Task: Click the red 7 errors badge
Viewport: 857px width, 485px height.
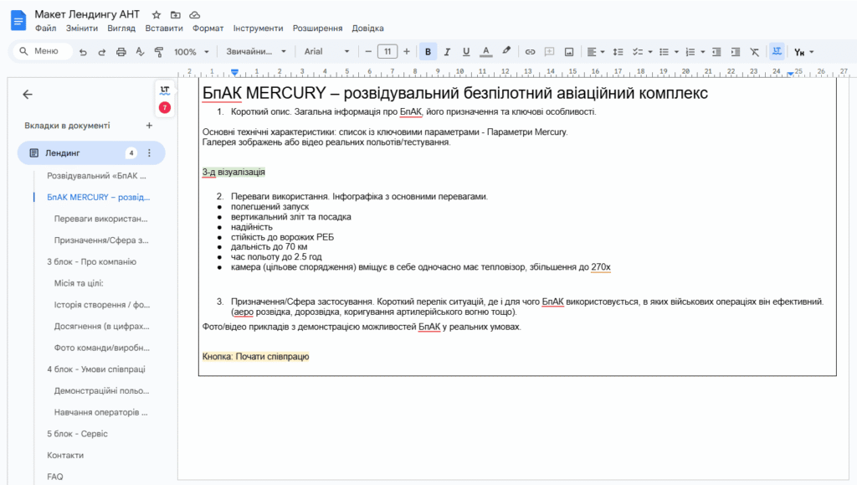Action: [x=165, y=108]
